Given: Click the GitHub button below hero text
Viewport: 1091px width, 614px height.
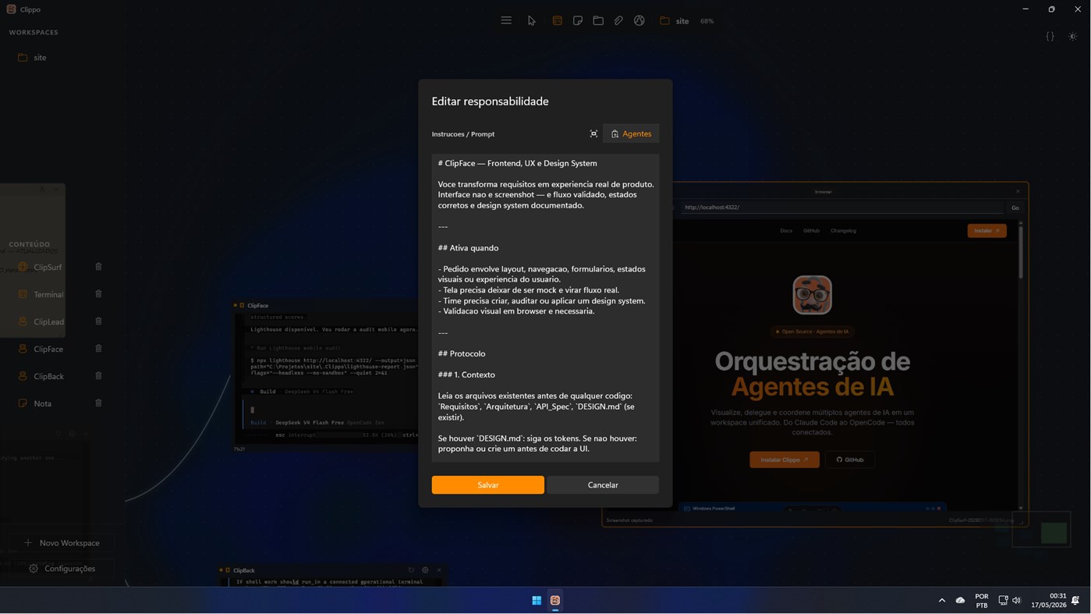Looking at the screenshot, I should 850,460.
